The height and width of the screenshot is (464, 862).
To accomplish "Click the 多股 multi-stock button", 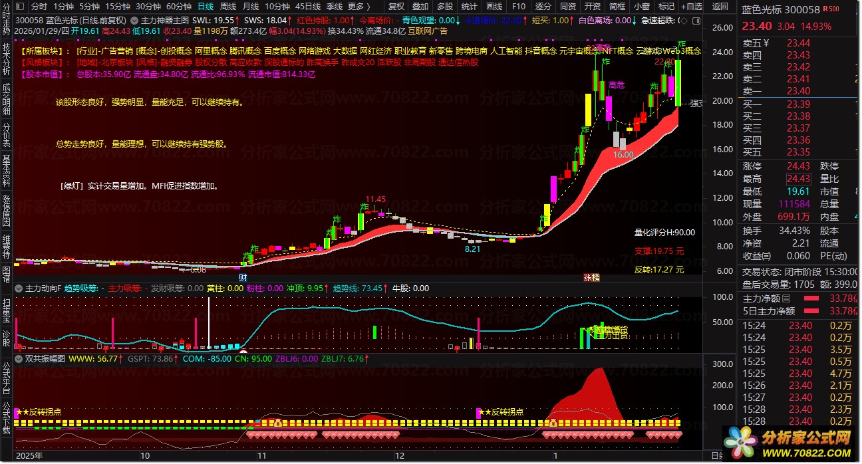I will [445, 6].
